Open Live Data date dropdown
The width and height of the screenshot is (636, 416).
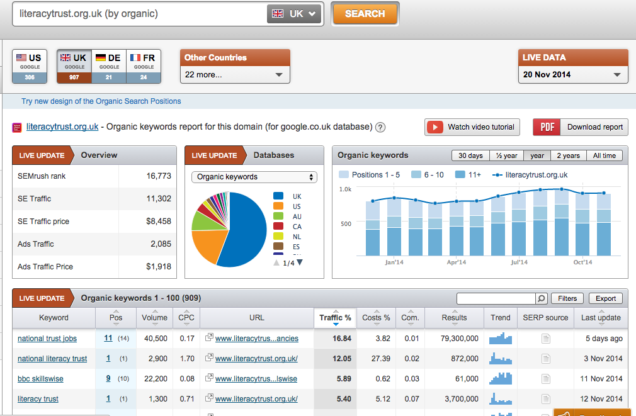click(573, 75)
